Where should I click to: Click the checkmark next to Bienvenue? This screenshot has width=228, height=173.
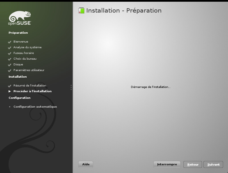coord(10,42)
